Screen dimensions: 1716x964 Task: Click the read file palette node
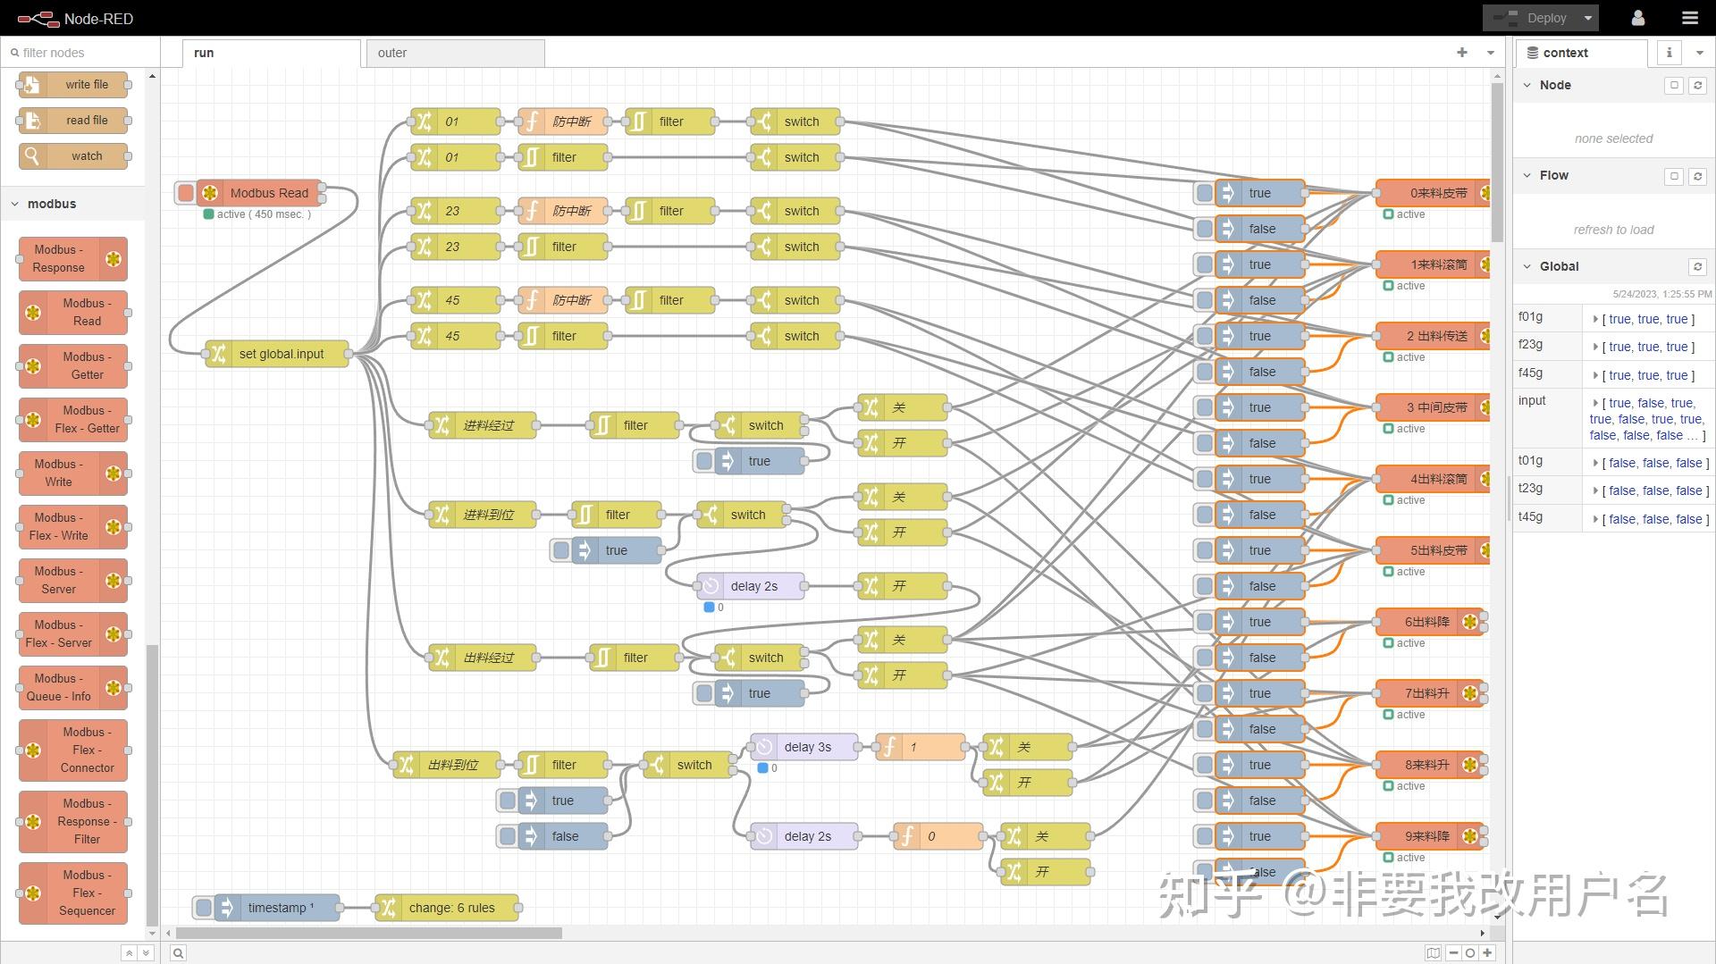click(x=72, y=120)
